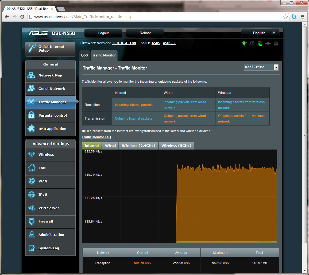Click the USB device status icon

pyautogui.click(x=268, y=43)
